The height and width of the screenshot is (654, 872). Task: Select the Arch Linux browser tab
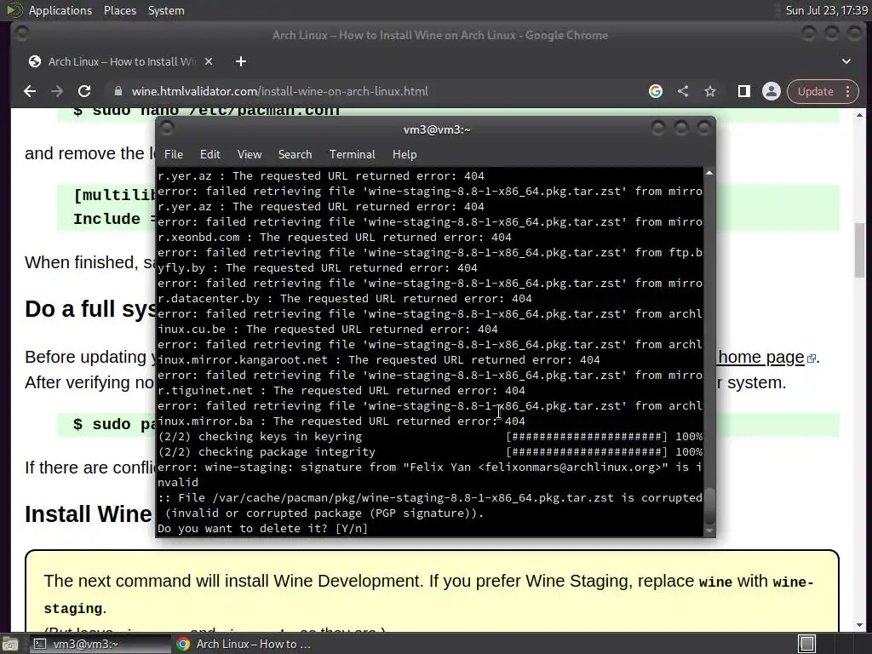(x=121, y=61)
